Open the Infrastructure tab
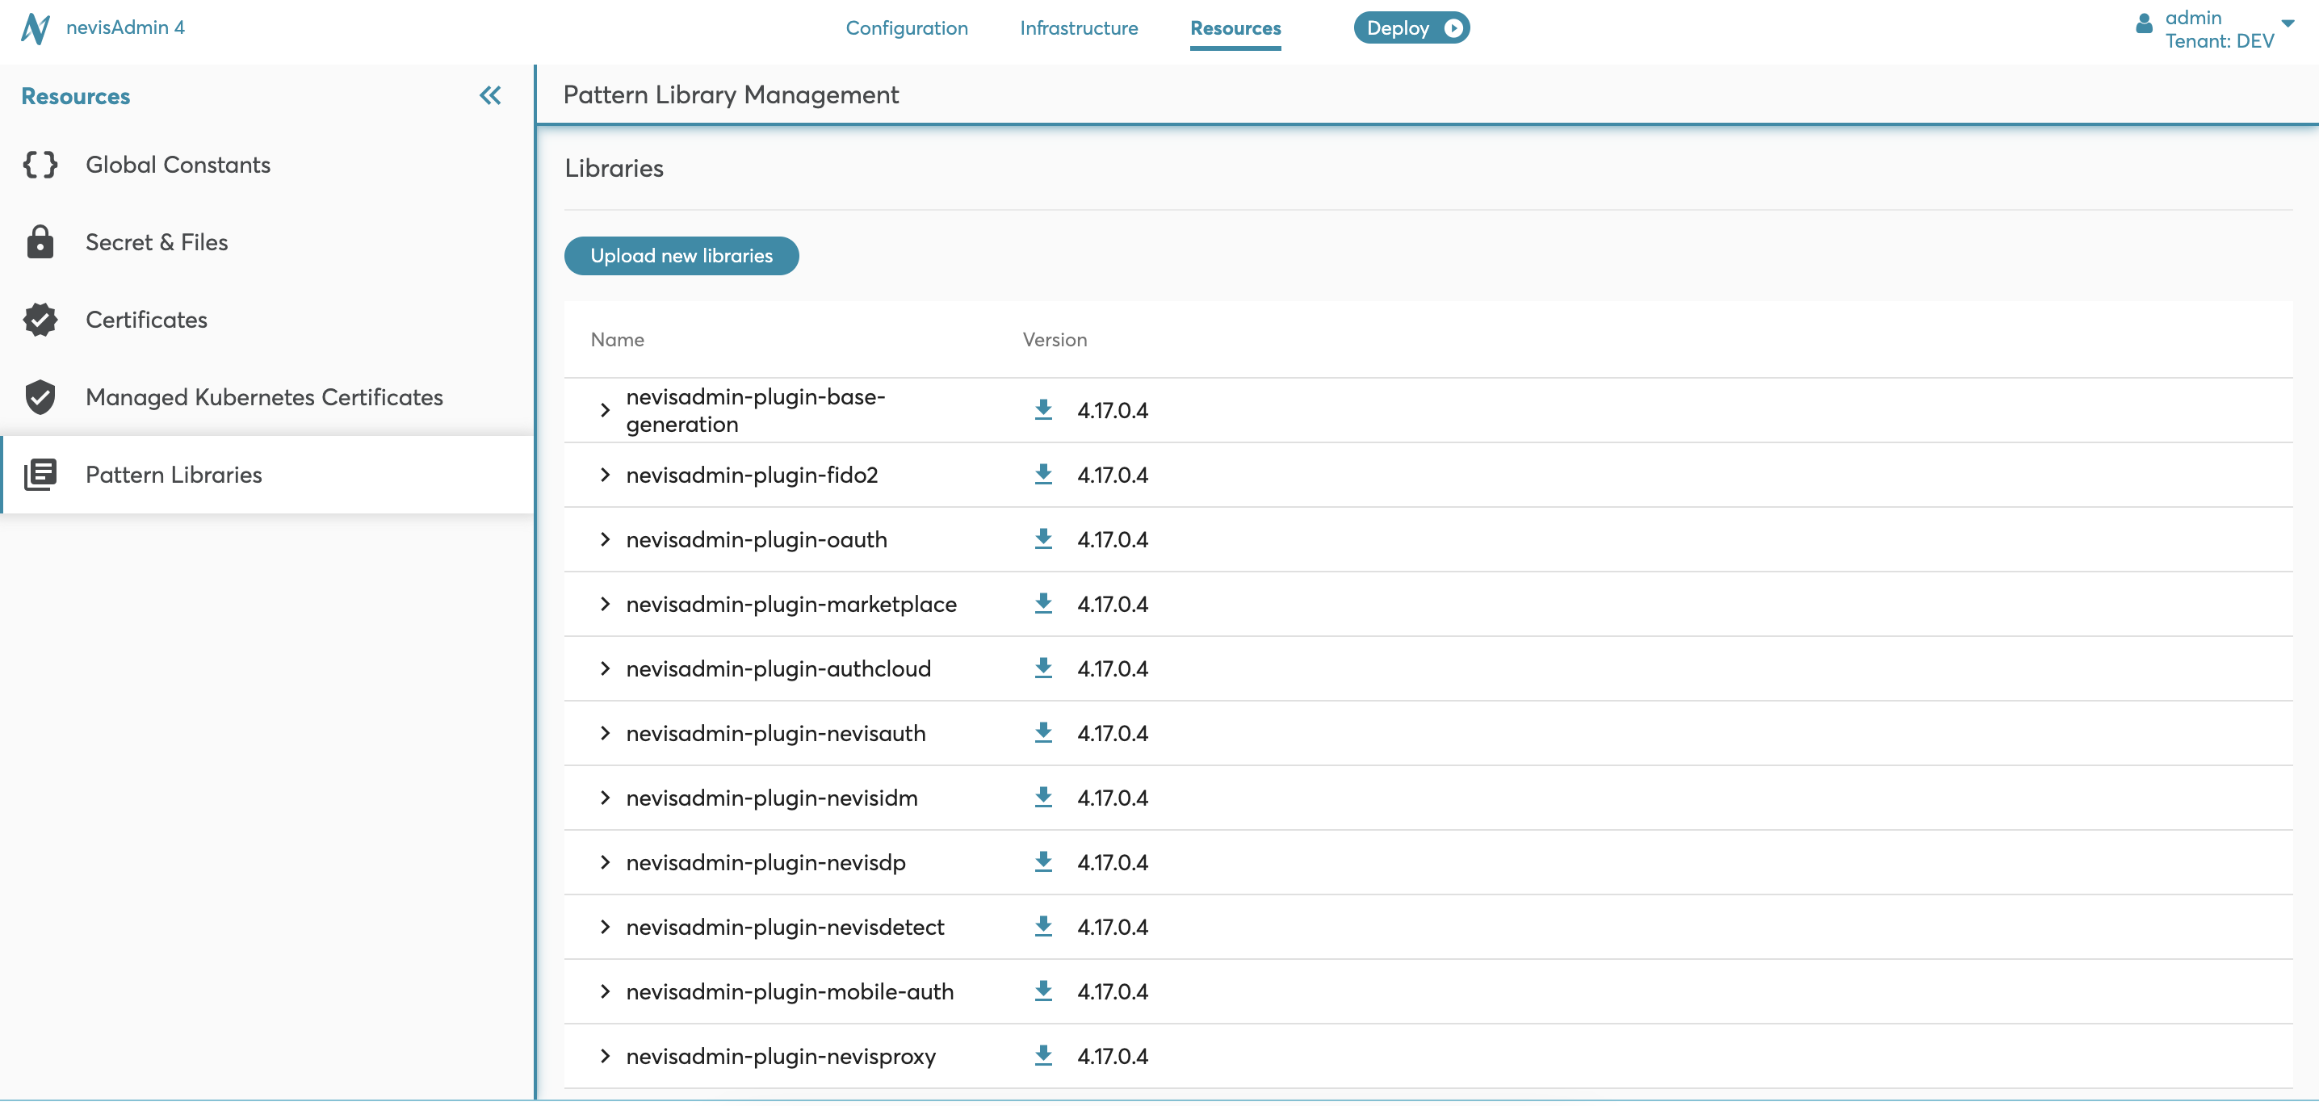This screenshot has height=1106, width=2319. 1079,28
